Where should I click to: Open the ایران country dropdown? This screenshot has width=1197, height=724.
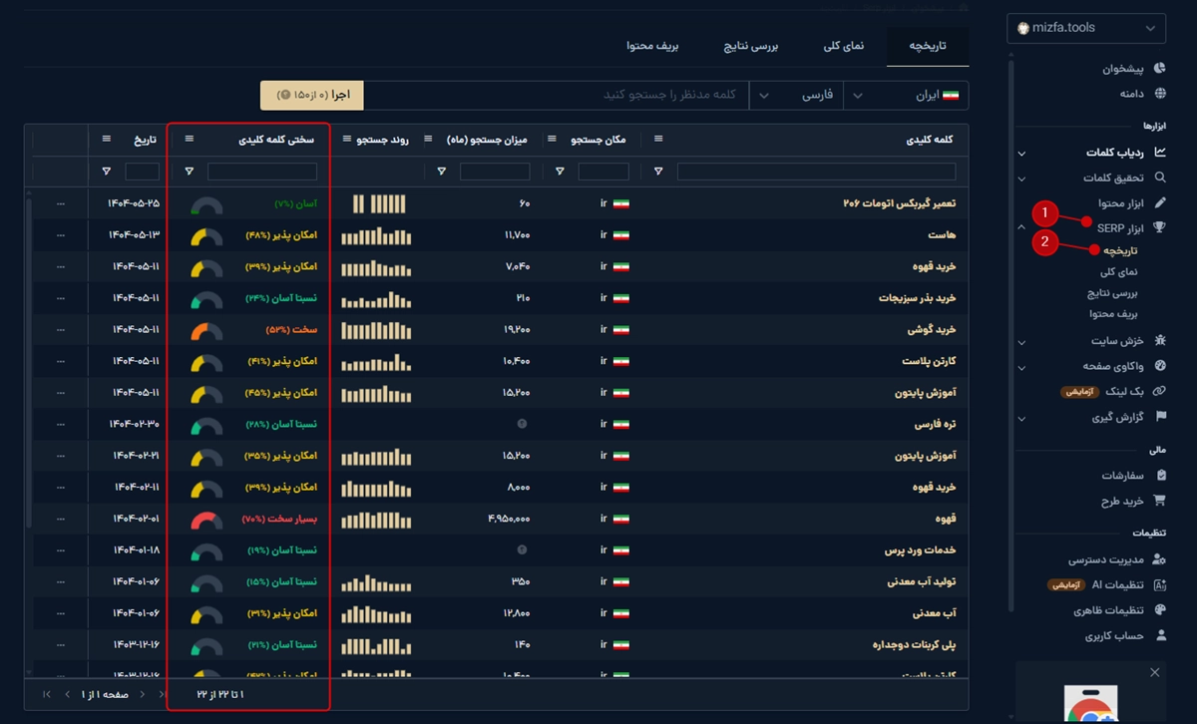(x=906, y=95)
